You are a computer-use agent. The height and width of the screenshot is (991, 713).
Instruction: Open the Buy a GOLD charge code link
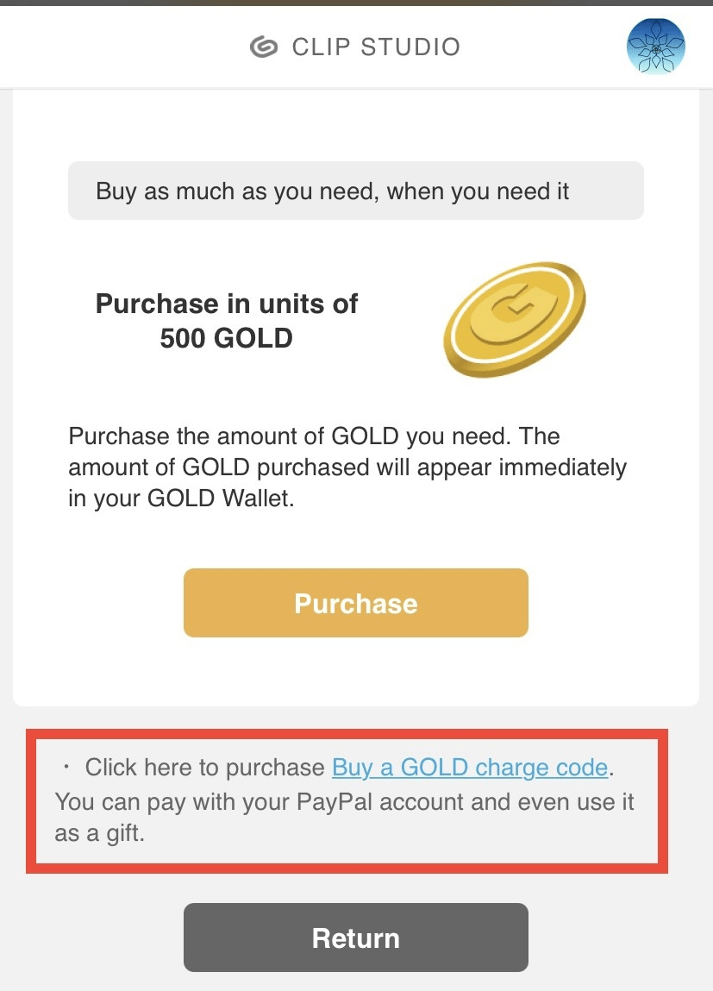click(x=471, y=768)
